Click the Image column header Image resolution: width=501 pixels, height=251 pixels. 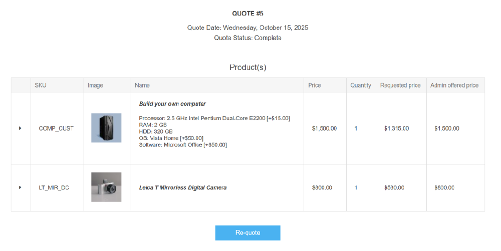pyautogui.click(x=95, y=85)
